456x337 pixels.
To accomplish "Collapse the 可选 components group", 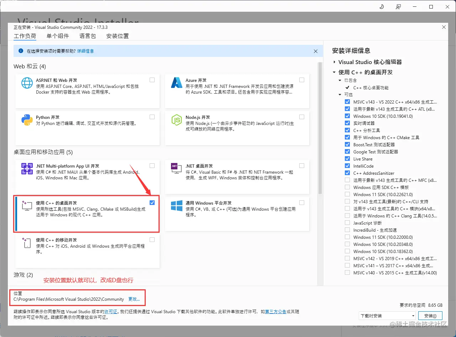I will click(x=340, y=95).
